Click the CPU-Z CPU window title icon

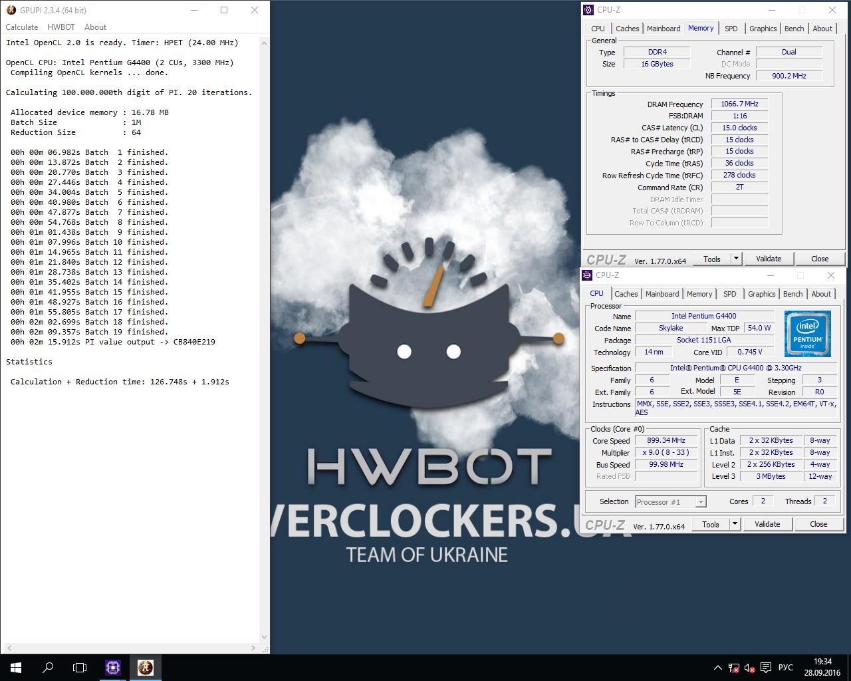click(588, 275)
